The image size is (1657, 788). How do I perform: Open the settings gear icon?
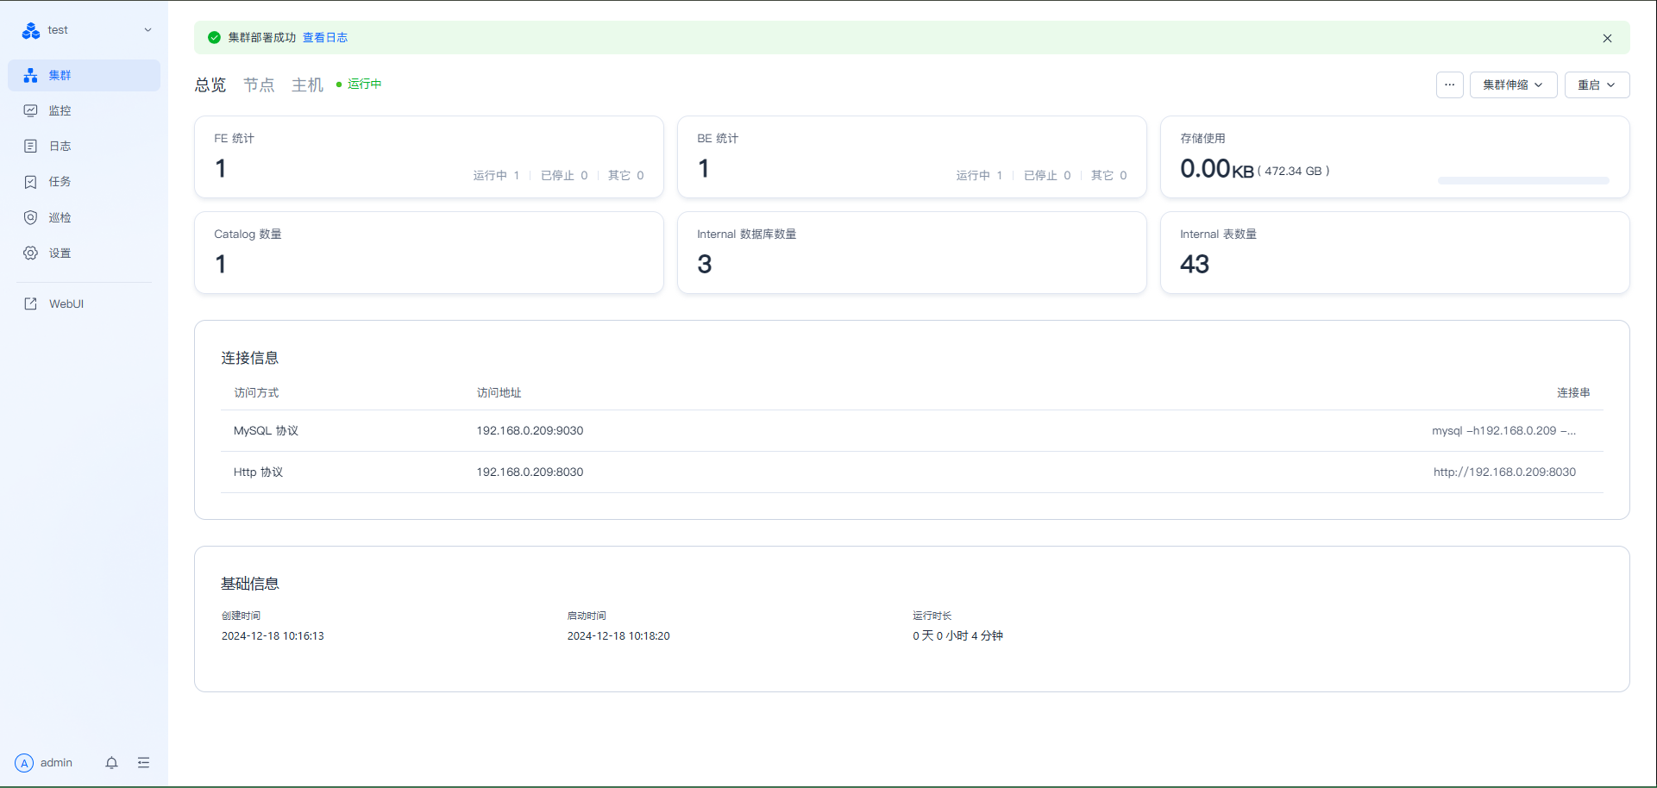(x=31, y=253)
